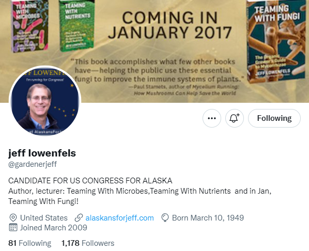Click the jeff lowenfels display name
309x251 pixels.
point(42,153)
